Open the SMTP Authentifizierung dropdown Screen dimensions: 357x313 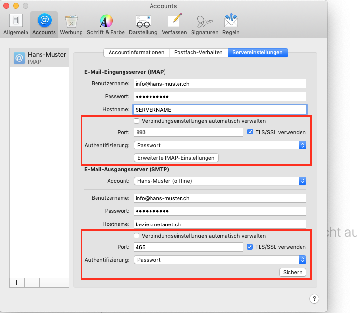pos(220,260)
